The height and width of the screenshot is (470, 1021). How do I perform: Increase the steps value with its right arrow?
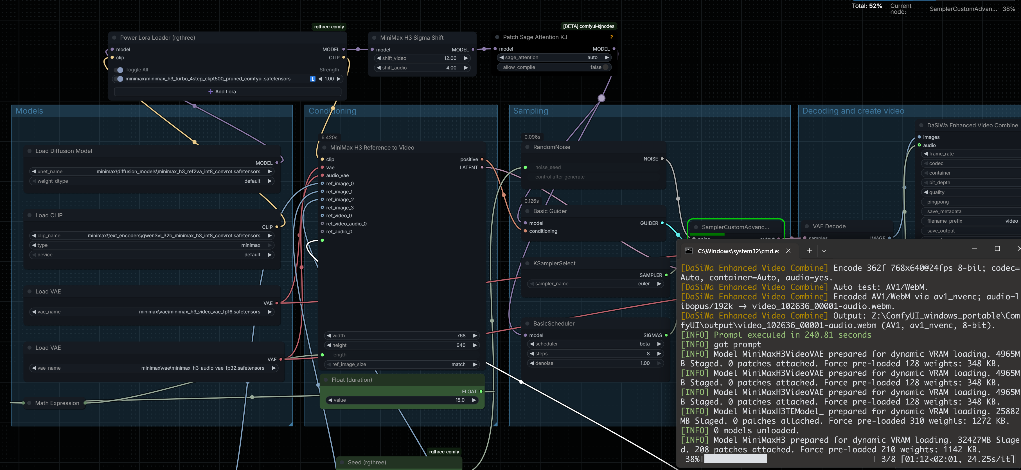(x=659, y=354)
